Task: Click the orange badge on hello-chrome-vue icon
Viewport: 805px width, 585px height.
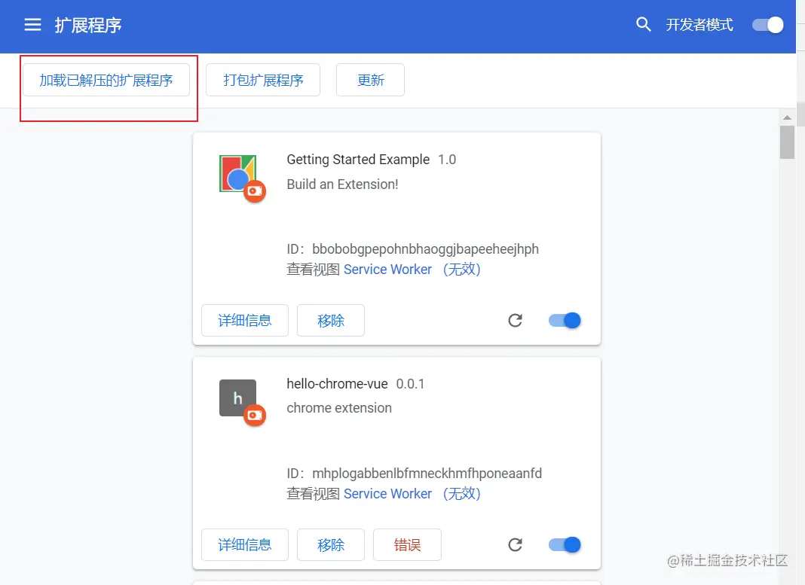Action: point(255,415)
